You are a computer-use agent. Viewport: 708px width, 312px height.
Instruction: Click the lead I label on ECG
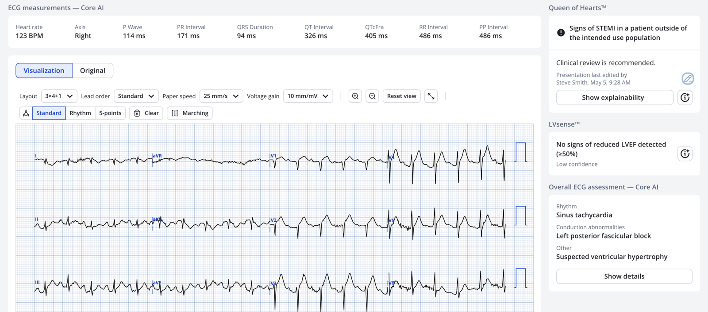pos(36,156)
